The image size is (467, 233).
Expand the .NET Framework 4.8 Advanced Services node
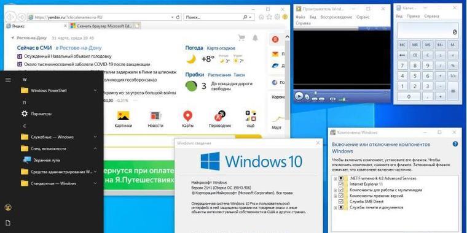coord(336,178)
